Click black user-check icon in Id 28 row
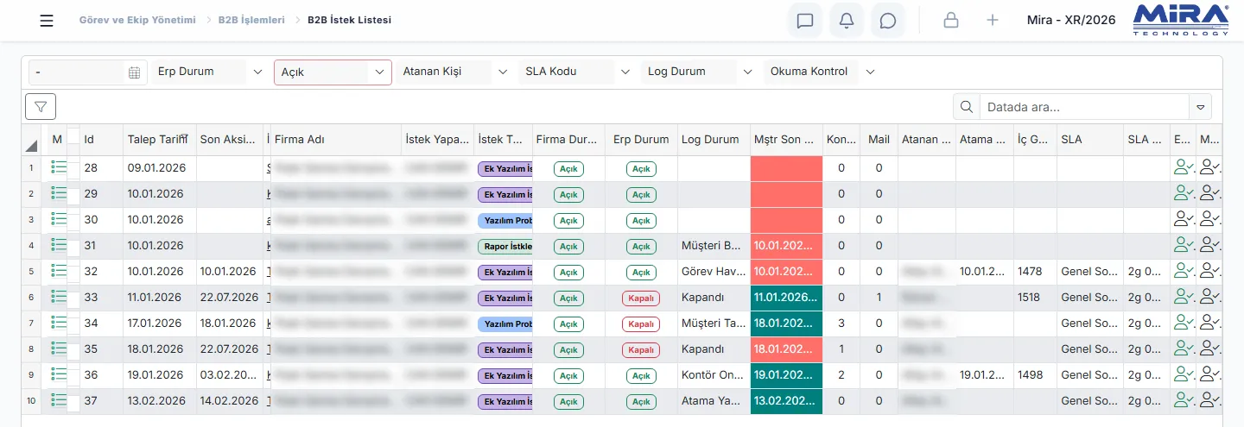The width and height of the screenshot is (1244, 427). pyautogui.click(x=1210, y=168)
